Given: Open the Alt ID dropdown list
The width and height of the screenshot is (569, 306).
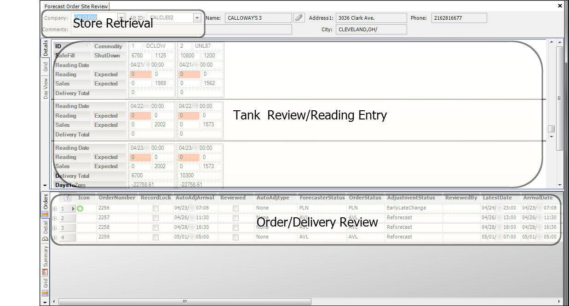Looking at the screenshot, I should [x=197, y=18].
